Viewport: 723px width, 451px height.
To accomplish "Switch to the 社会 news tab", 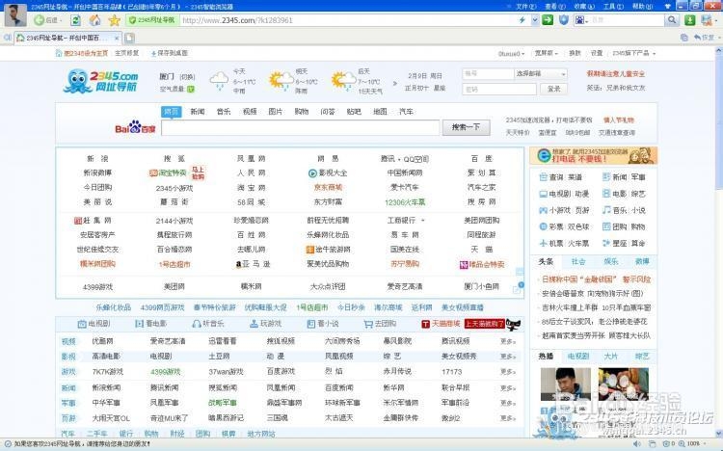I will [x=578, y=261].
